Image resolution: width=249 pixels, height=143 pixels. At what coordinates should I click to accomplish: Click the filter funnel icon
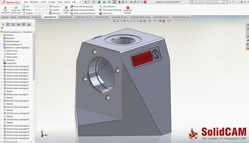pos(2,28)
